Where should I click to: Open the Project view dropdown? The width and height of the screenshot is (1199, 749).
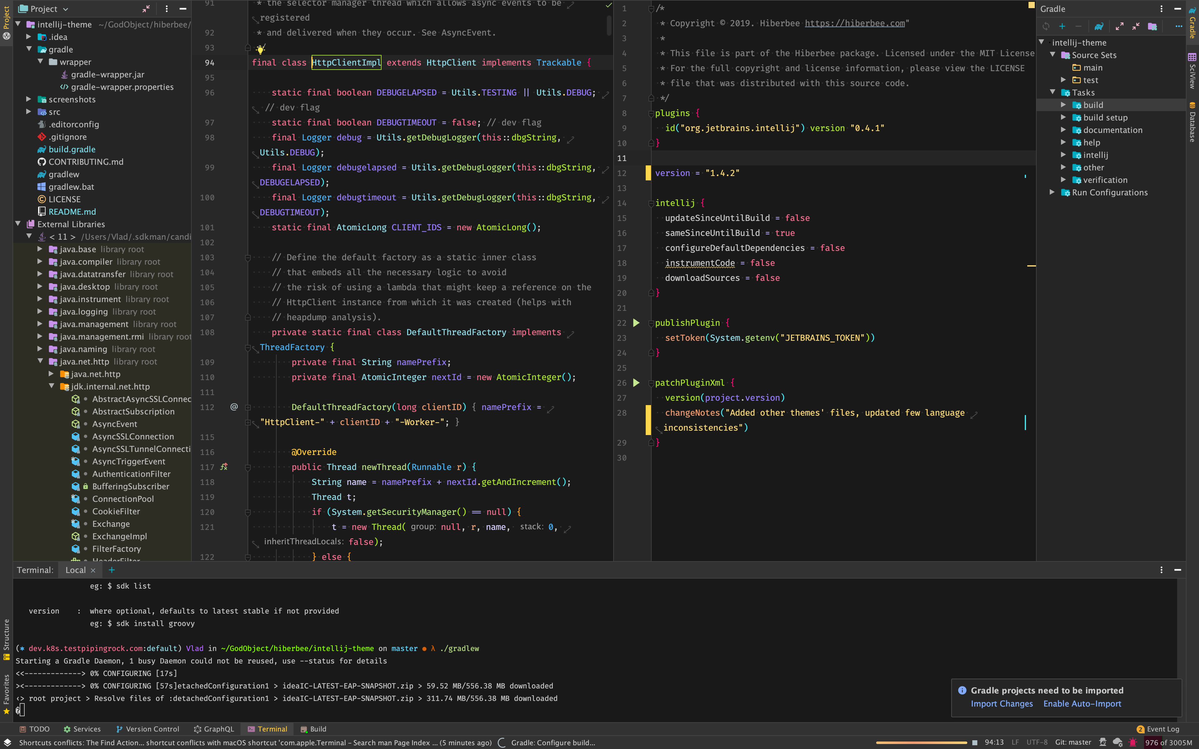coord(65,9)
